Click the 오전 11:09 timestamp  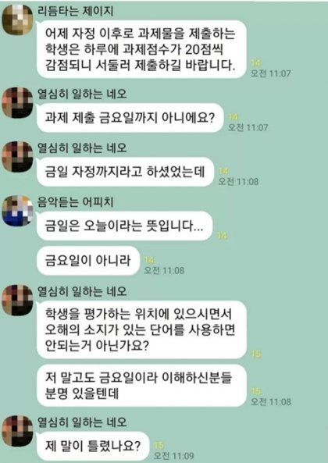coord(174,456)
